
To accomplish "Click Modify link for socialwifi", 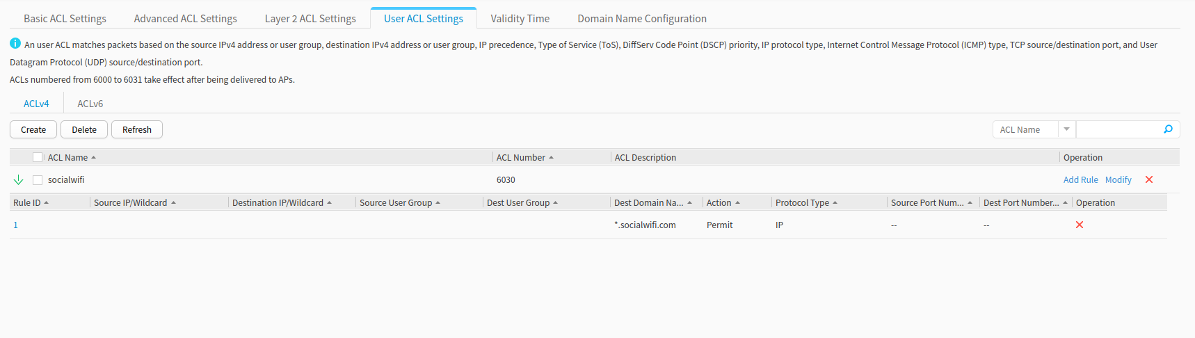I will [x=1118, y=179].
